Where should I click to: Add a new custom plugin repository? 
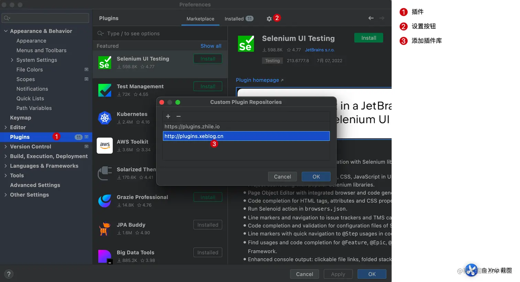pos(168,116)
